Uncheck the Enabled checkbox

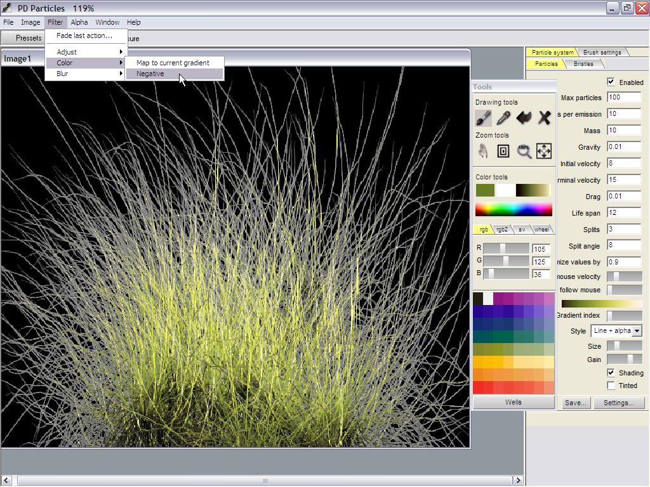611,82
